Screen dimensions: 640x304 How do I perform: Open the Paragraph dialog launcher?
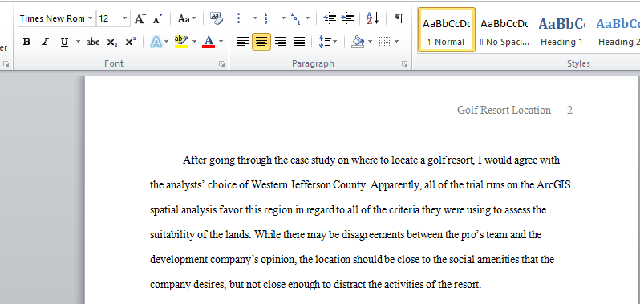[404, 63]
